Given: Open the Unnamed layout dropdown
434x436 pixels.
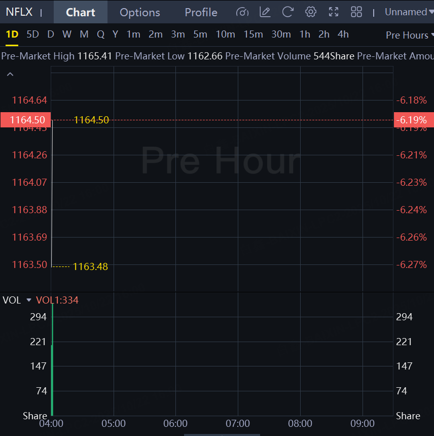Looking at the screenshot, I should click(409, 12).
